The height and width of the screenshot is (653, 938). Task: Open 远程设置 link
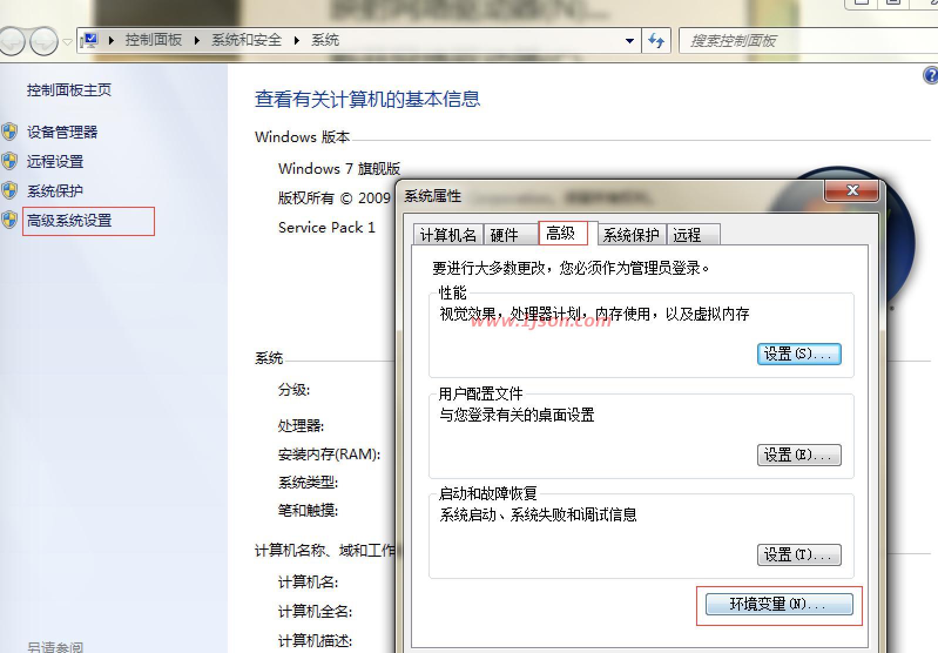click(55, 161)
